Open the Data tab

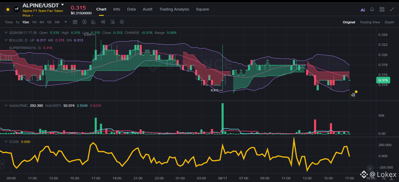click(x=131, y=9)
